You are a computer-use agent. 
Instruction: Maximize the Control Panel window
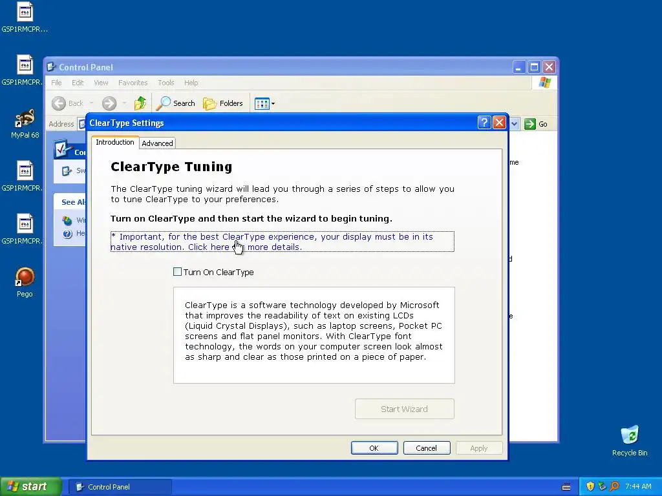[534, 67]
